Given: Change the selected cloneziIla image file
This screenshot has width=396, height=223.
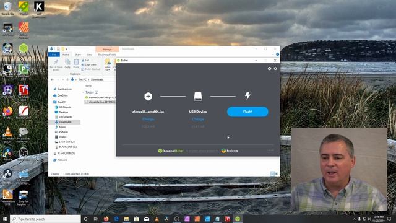Looking at the screenshot, I should click(x=148, y=119).
